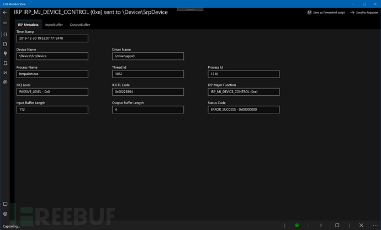The width and height of the screenshot is (381, 230).
Task: Switch to the OutputBuffer tab
Action: (80, 25)
